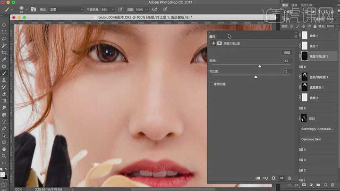Select the Smudge tool

[4, 108]
